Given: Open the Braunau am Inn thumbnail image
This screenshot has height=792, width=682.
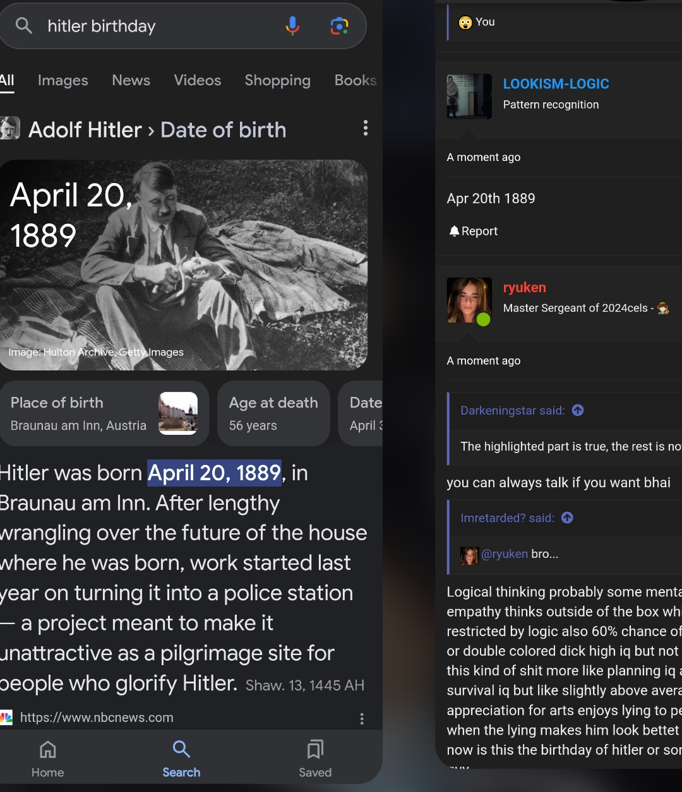Looking at the screenshot, I should pyautogui.click(x=178, y=413).
